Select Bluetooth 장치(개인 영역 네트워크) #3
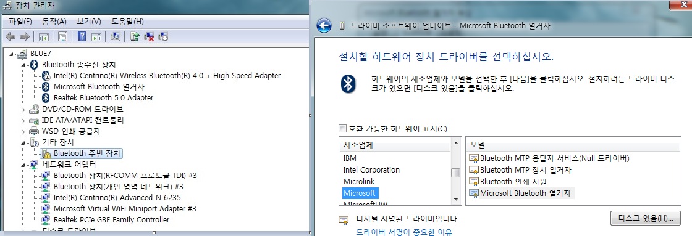Image resolution: width=692 pixels, height=236 pixels. point(118,186)
